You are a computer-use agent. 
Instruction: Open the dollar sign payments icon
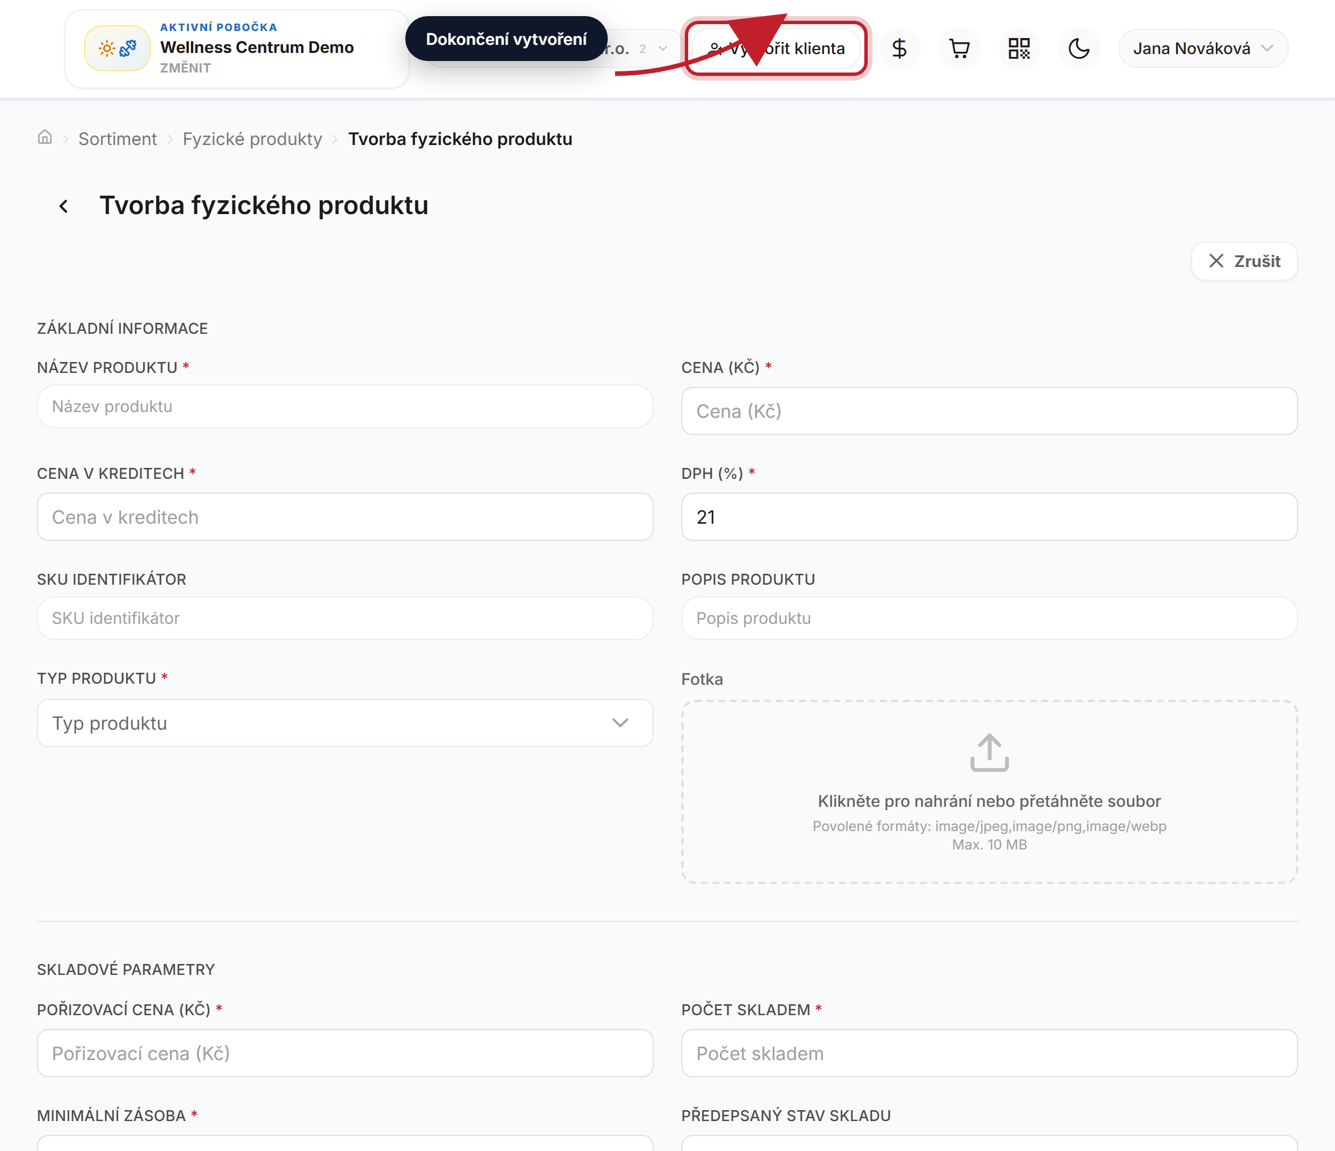[x=899, y=48]
